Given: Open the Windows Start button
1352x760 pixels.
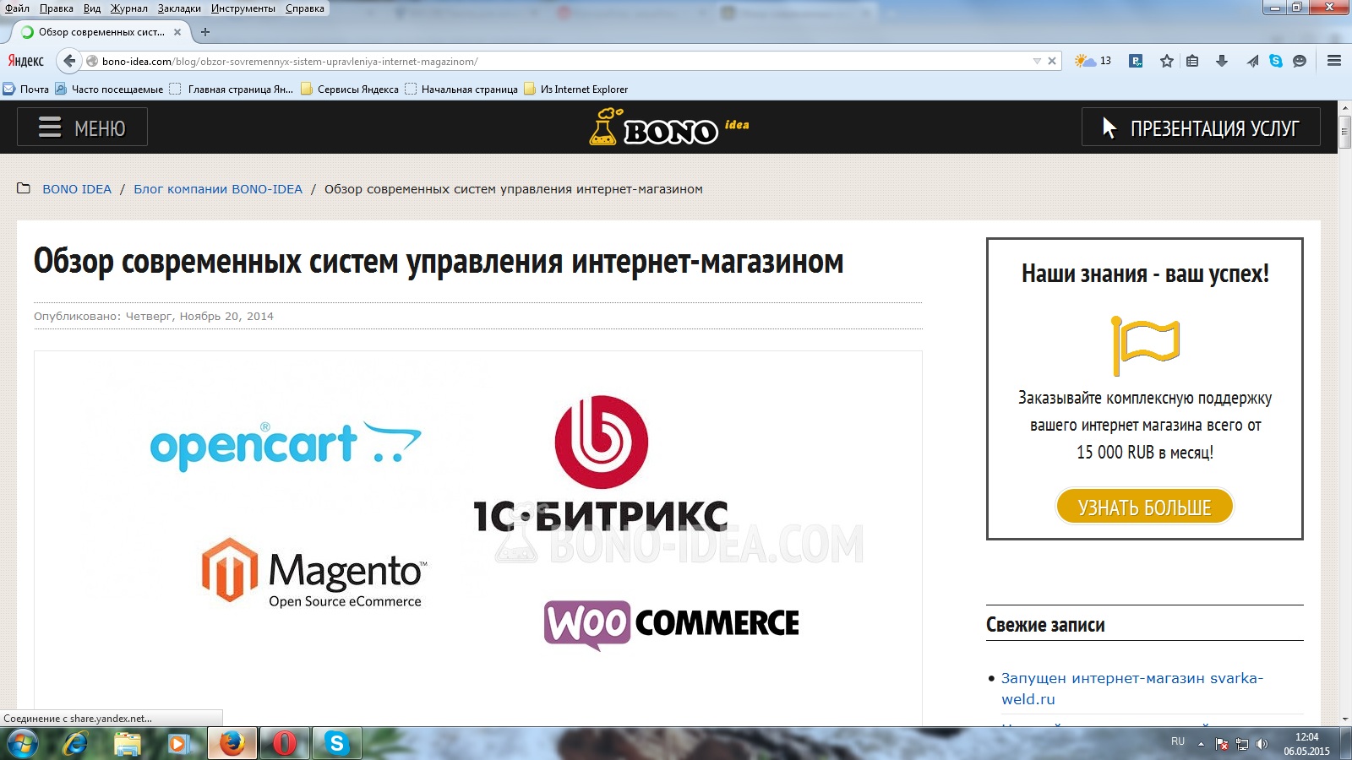Looking at the screenshot, I should coord(23,744).
